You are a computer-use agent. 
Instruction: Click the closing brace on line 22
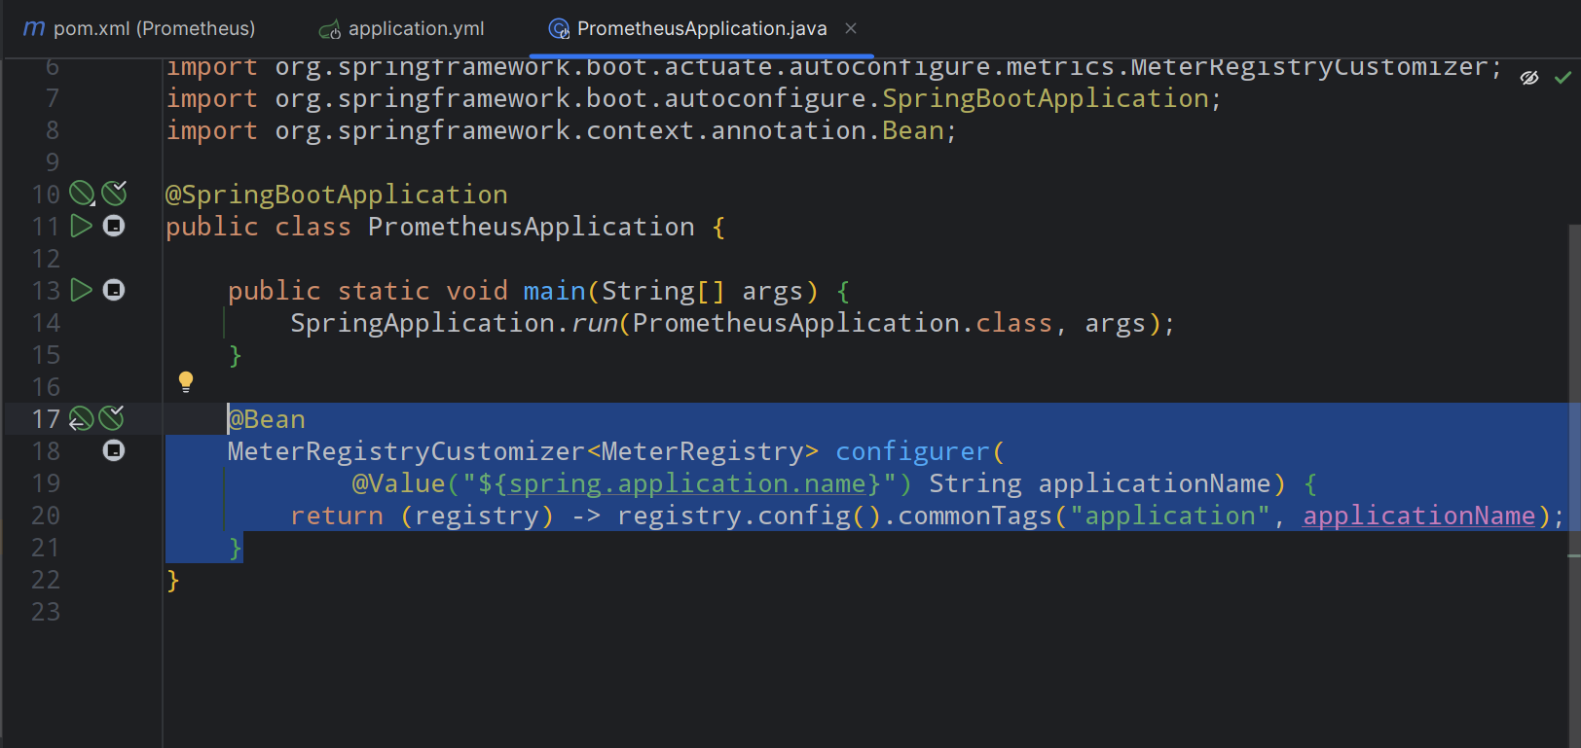(x=173, y=581)
